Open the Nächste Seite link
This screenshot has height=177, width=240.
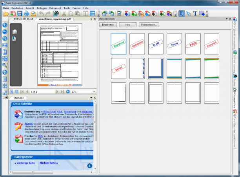(49, 163)
